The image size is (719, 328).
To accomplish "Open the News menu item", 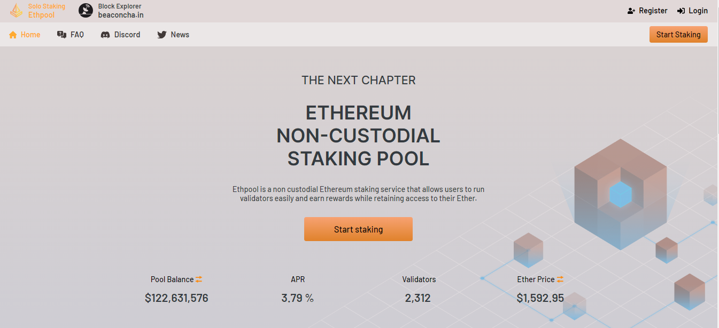I will 180,35.
